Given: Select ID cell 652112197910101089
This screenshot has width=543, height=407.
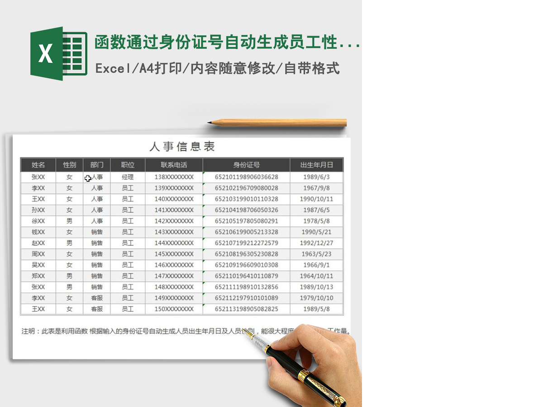Looking at the screenshot, I should 246,298.
